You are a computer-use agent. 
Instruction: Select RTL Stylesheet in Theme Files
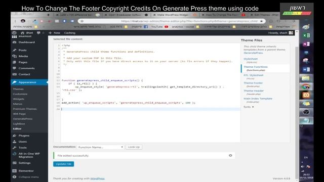pos(253,75)
